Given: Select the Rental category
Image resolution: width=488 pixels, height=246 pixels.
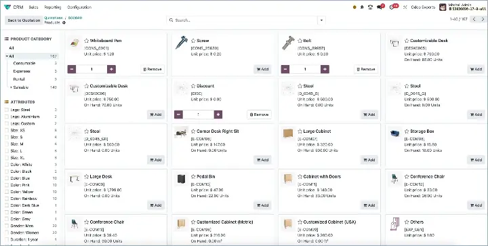Looking at the screenshot, I should click(19, 79).
